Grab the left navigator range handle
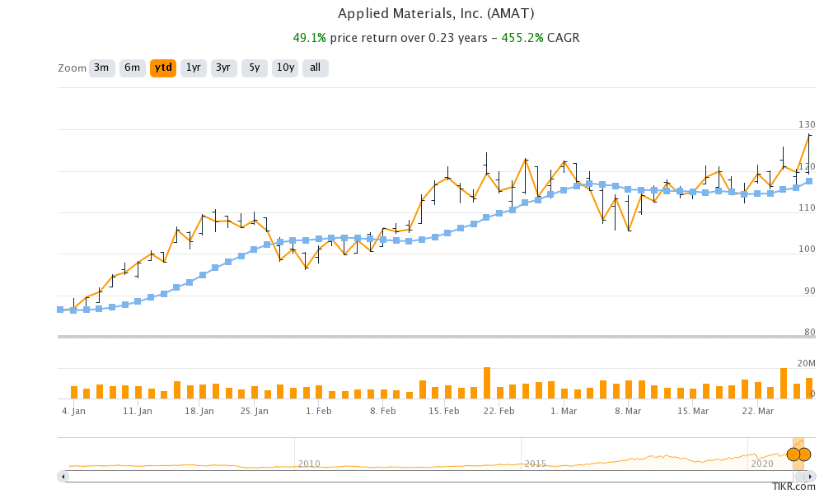 coord(793,454)
